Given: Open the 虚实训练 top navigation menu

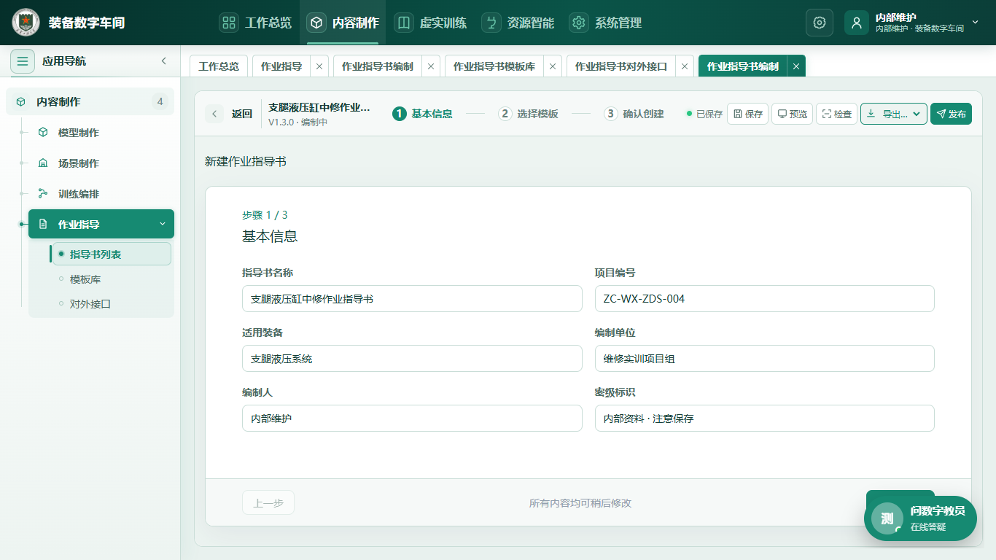Looking at the screenshot, I should pyautogui.click(x=430, y=23).
